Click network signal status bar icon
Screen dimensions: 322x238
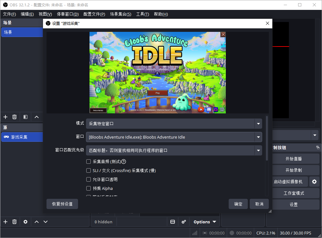(x=195, y=233)
